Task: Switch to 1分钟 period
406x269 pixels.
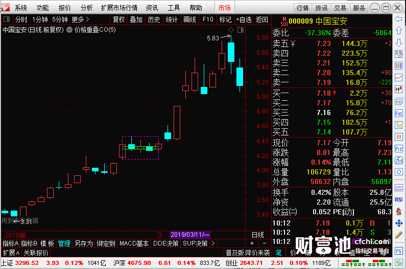Action: 40,19
